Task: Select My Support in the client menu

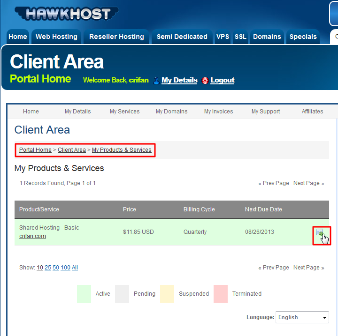Action: 266,111
